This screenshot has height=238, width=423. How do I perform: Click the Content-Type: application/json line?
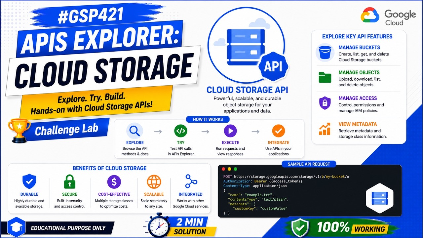[x=255, y=186]
